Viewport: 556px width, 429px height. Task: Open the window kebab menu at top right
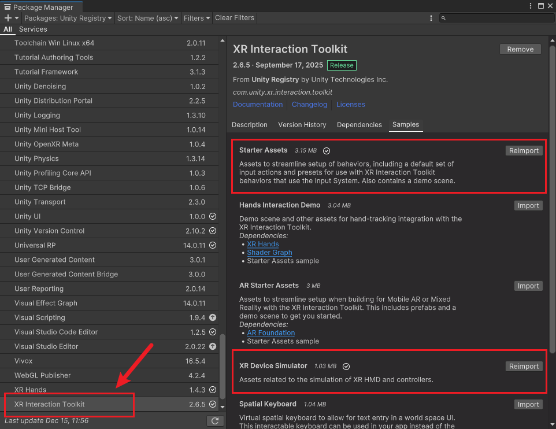tap(531, 6)
